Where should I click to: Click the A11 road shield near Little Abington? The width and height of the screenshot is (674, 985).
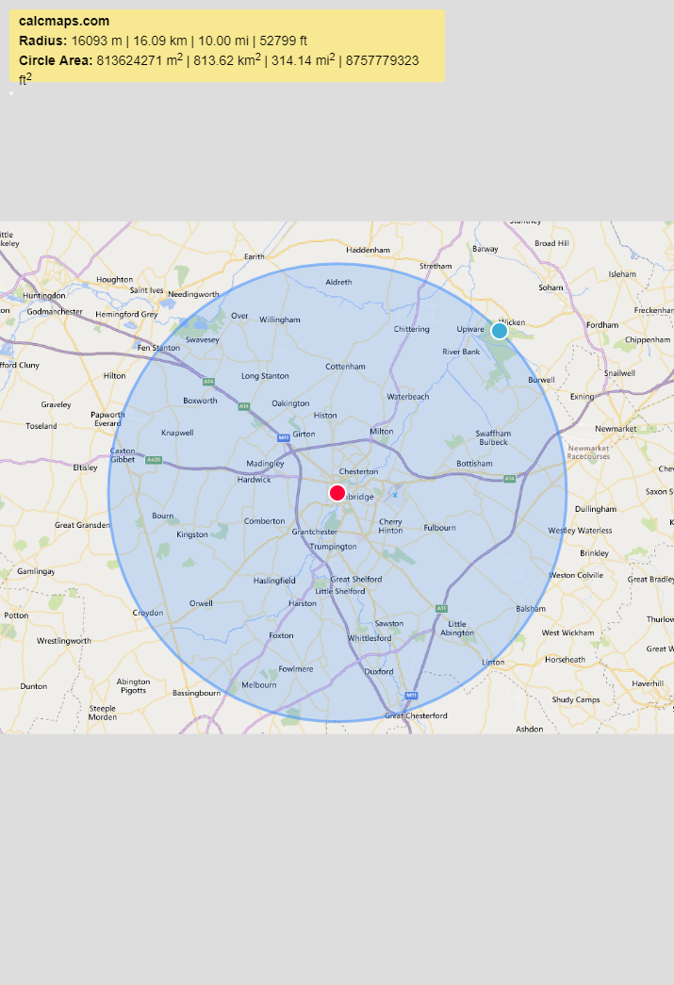click(x=441, y=609)
